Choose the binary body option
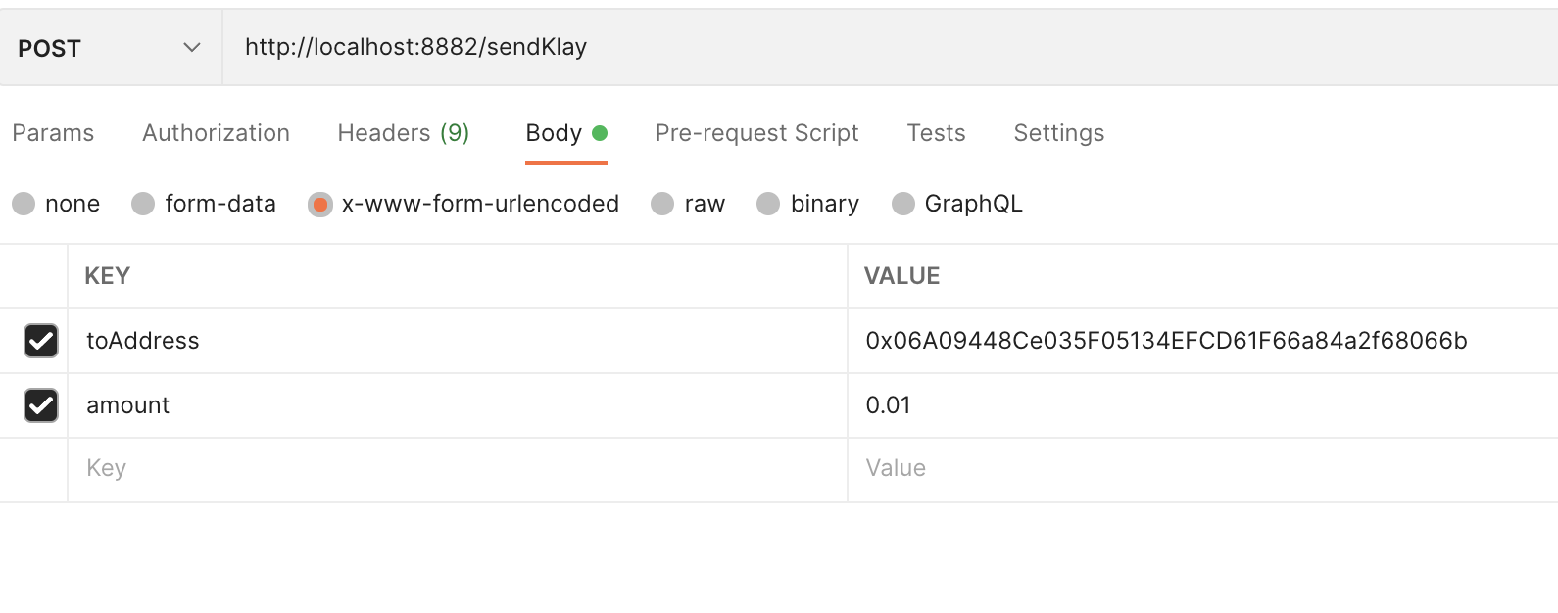The height and width of the screenshot is (613, 1558). 769,204
